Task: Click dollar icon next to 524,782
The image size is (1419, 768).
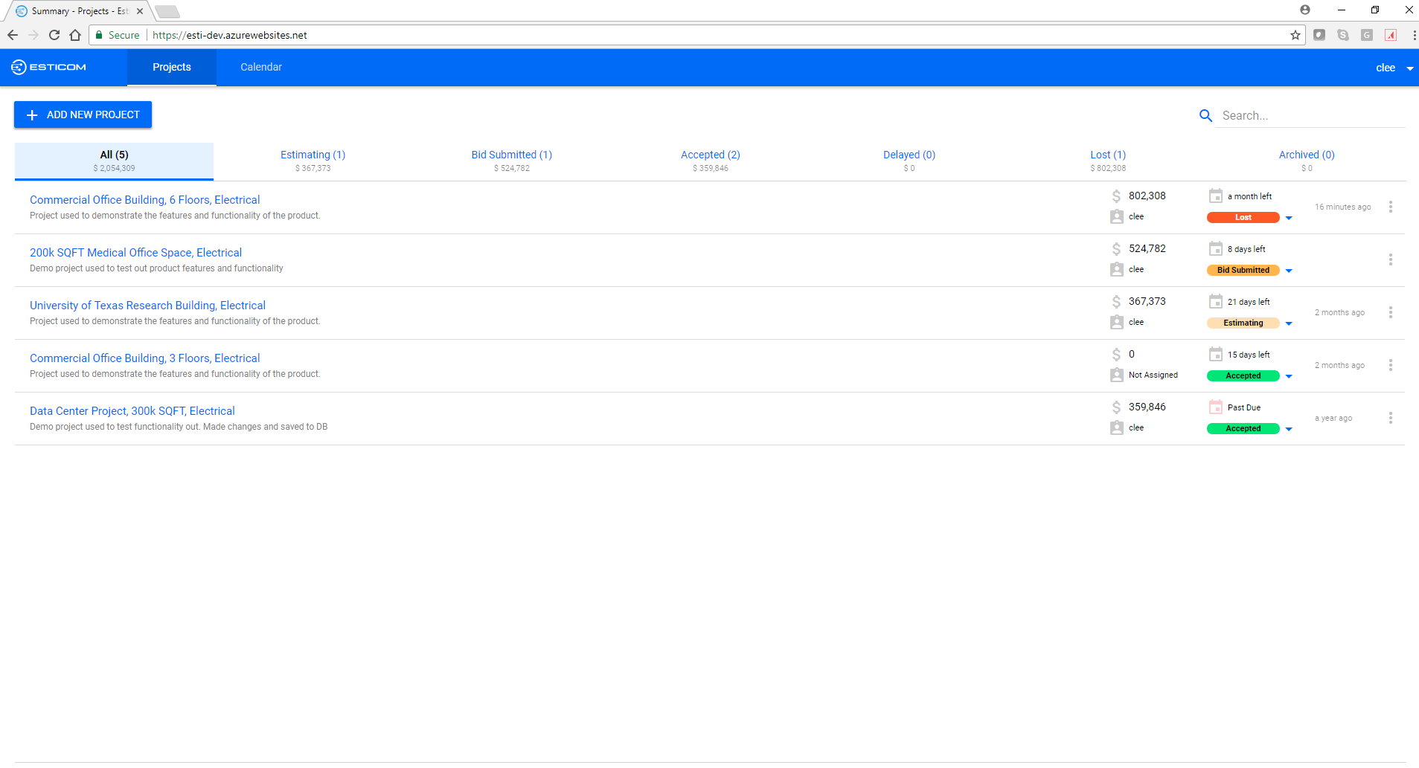Action: click(x=1116, y=248)
